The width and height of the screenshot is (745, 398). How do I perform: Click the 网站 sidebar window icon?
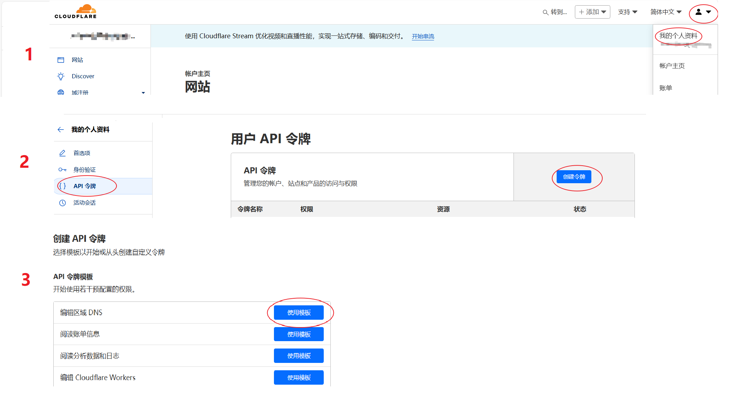tap(61, 60)
